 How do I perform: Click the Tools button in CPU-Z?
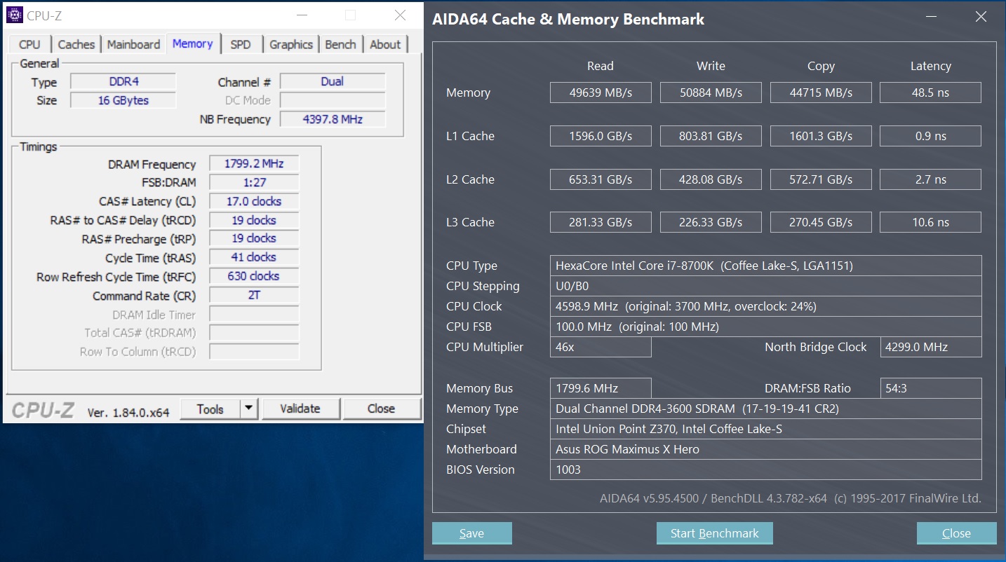pos(210,409)
